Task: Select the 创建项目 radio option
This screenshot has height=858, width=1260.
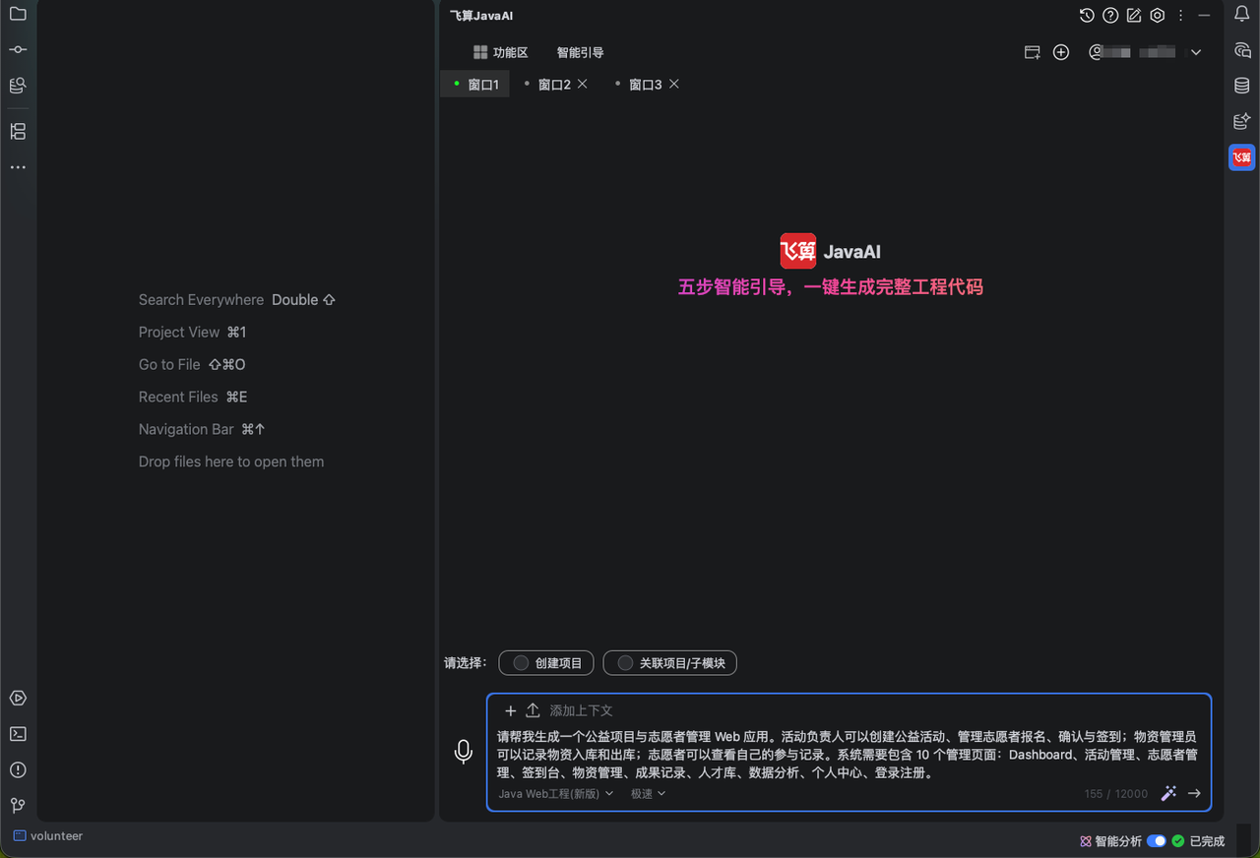Action: 546,663
